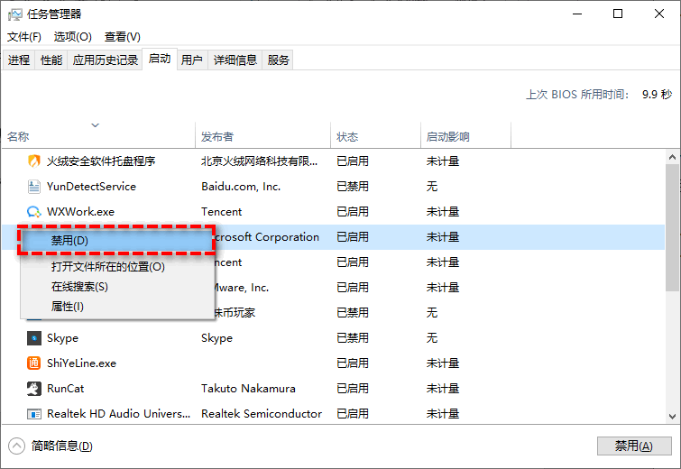Switch to the 性能 tab

click(x=51, y=60)
